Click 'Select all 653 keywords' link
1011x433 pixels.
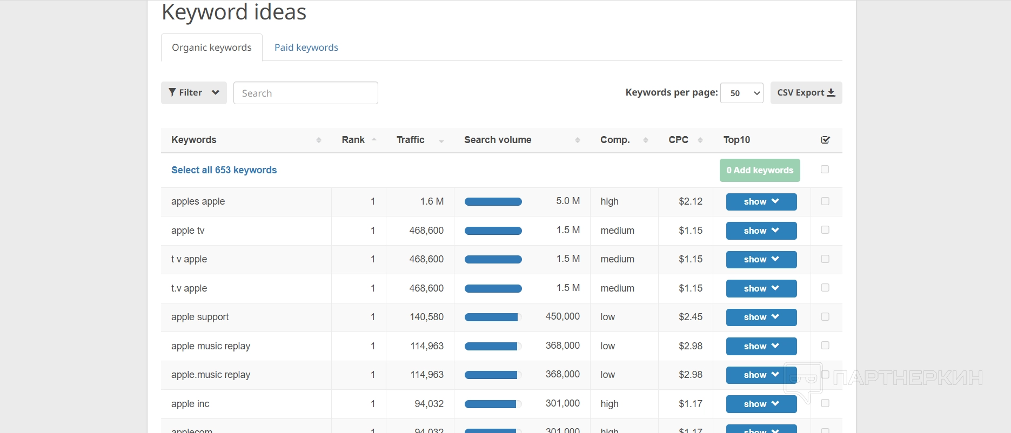tap(224, 170)
